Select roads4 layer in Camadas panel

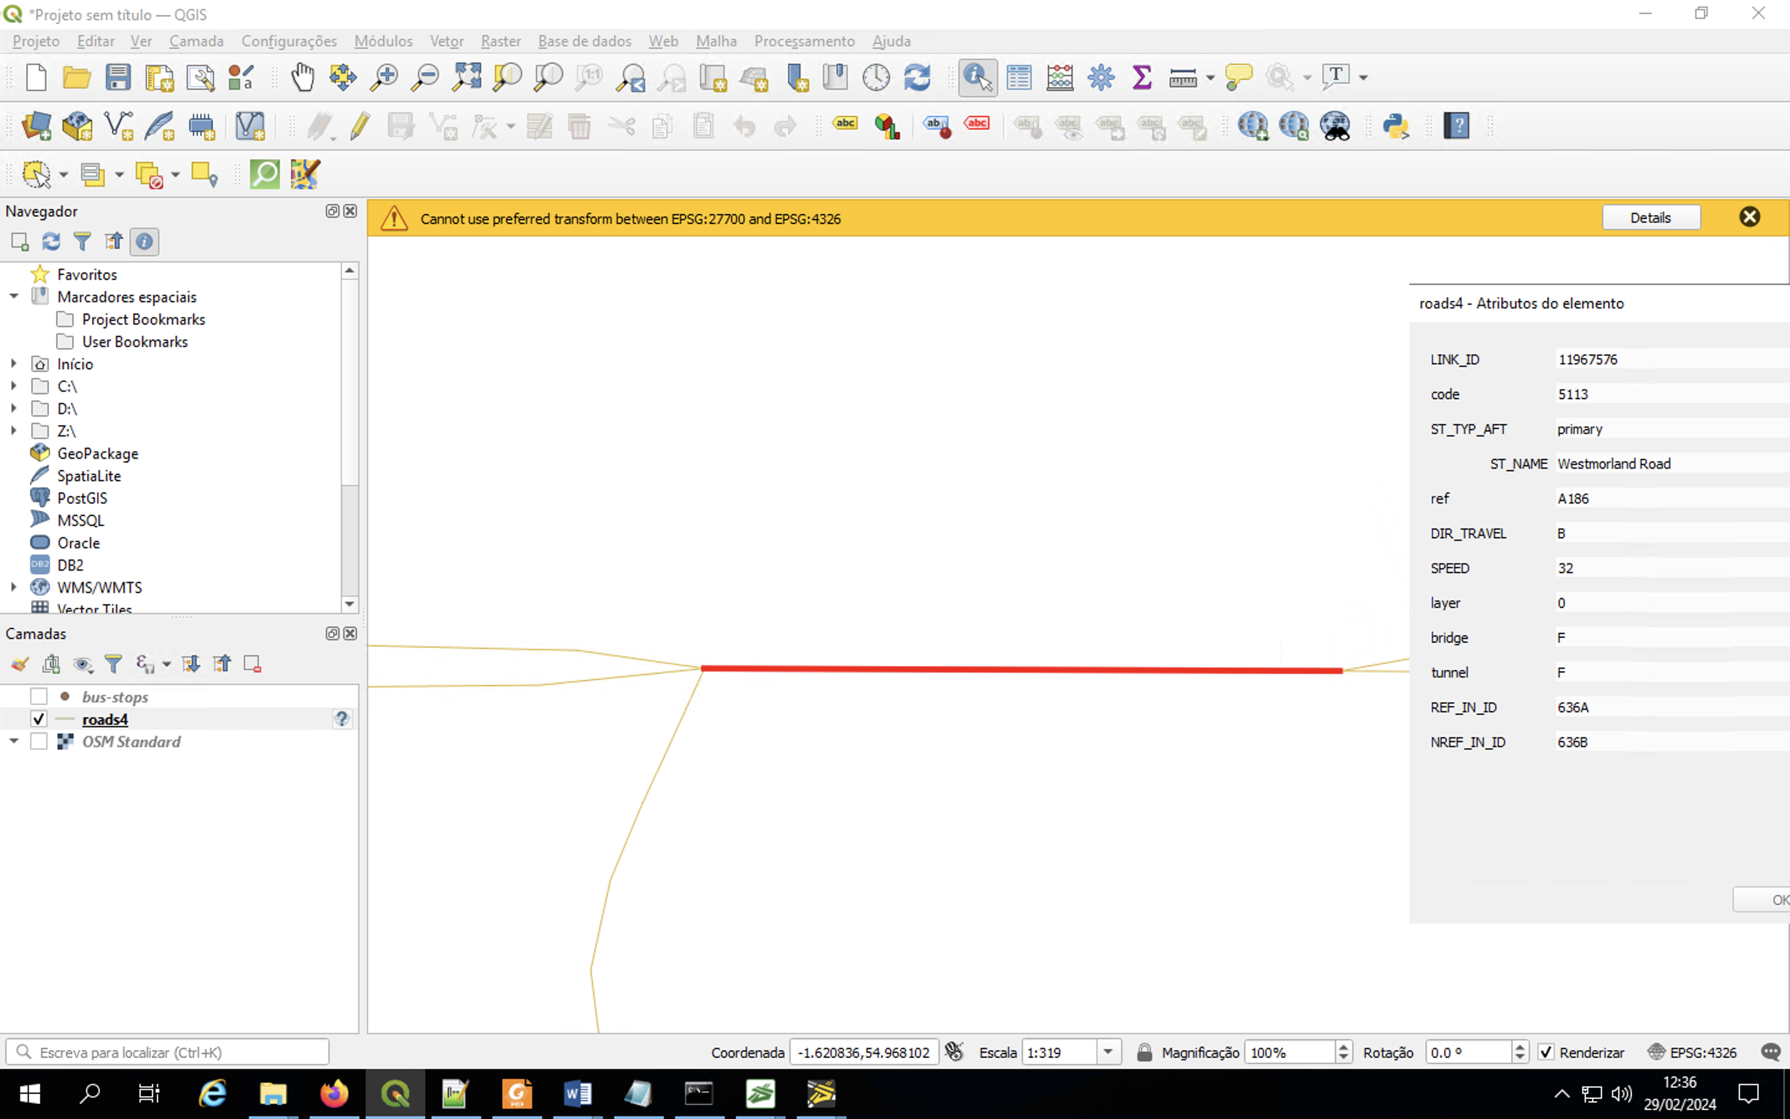tap(105, 719)
